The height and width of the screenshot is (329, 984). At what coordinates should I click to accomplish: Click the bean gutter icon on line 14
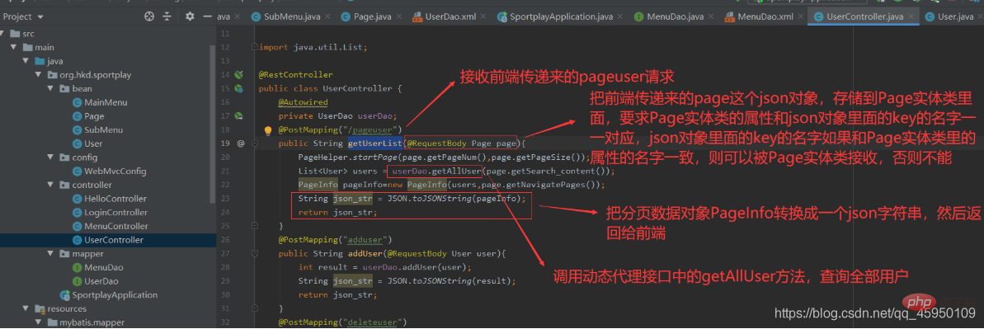[238, 75]
